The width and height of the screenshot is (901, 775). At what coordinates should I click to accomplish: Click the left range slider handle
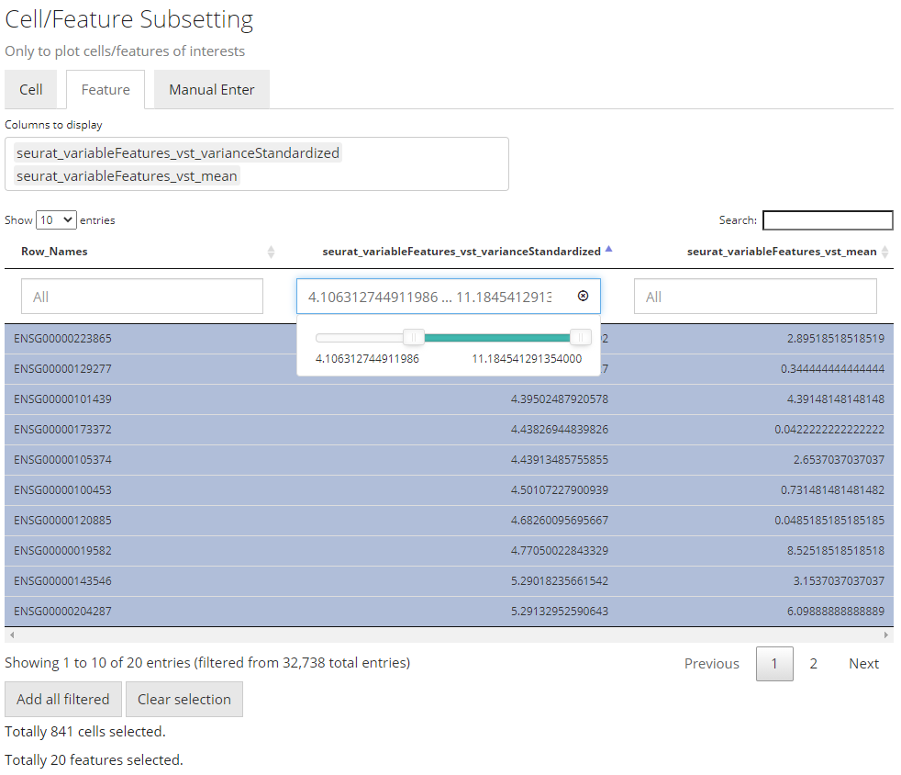tap(414, 338)
